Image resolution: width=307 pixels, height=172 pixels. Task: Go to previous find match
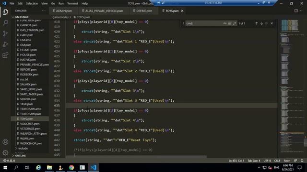(257, 23)
